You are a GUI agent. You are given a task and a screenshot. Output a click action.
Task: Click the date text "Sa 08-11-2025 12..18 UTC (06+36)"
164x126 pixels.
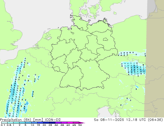[x=128, y=120]
